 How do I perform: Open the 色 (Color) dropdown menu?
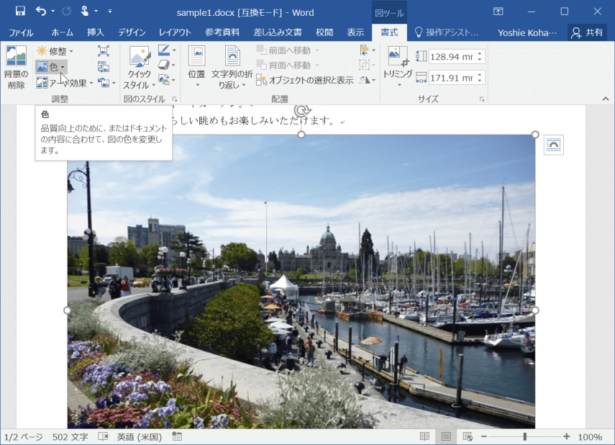[52, 67]
